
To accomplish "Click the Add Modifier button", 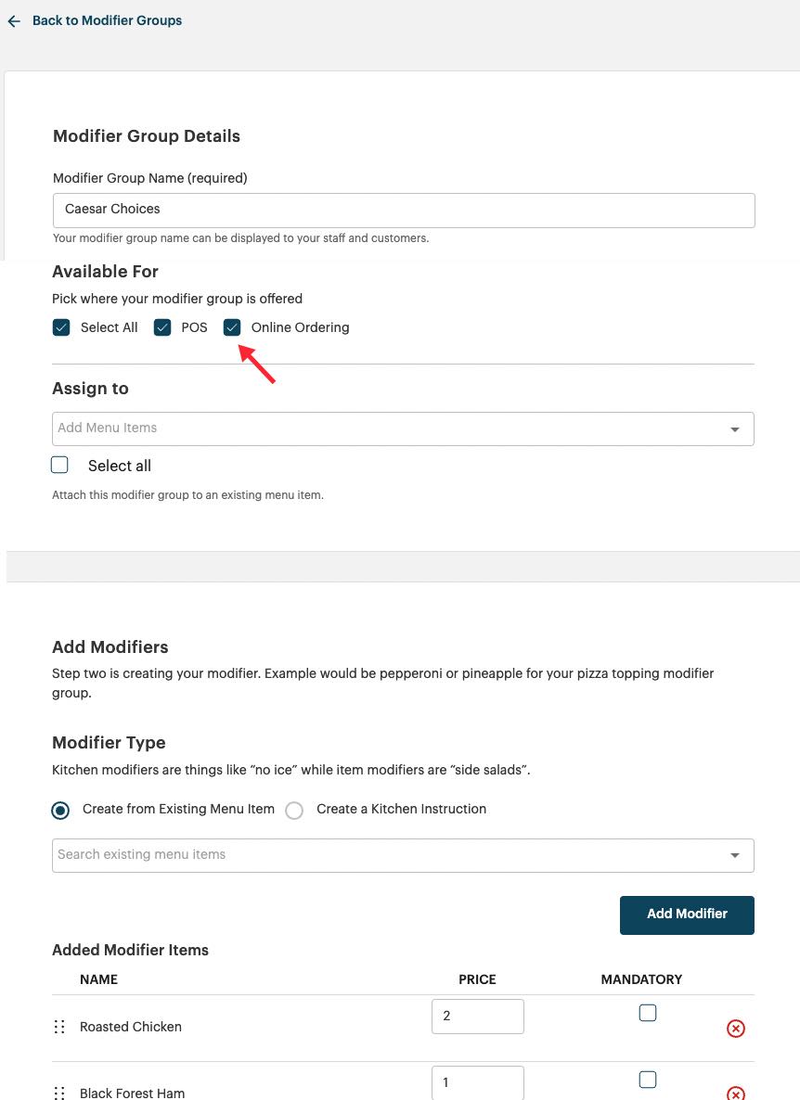I will 687,915.
